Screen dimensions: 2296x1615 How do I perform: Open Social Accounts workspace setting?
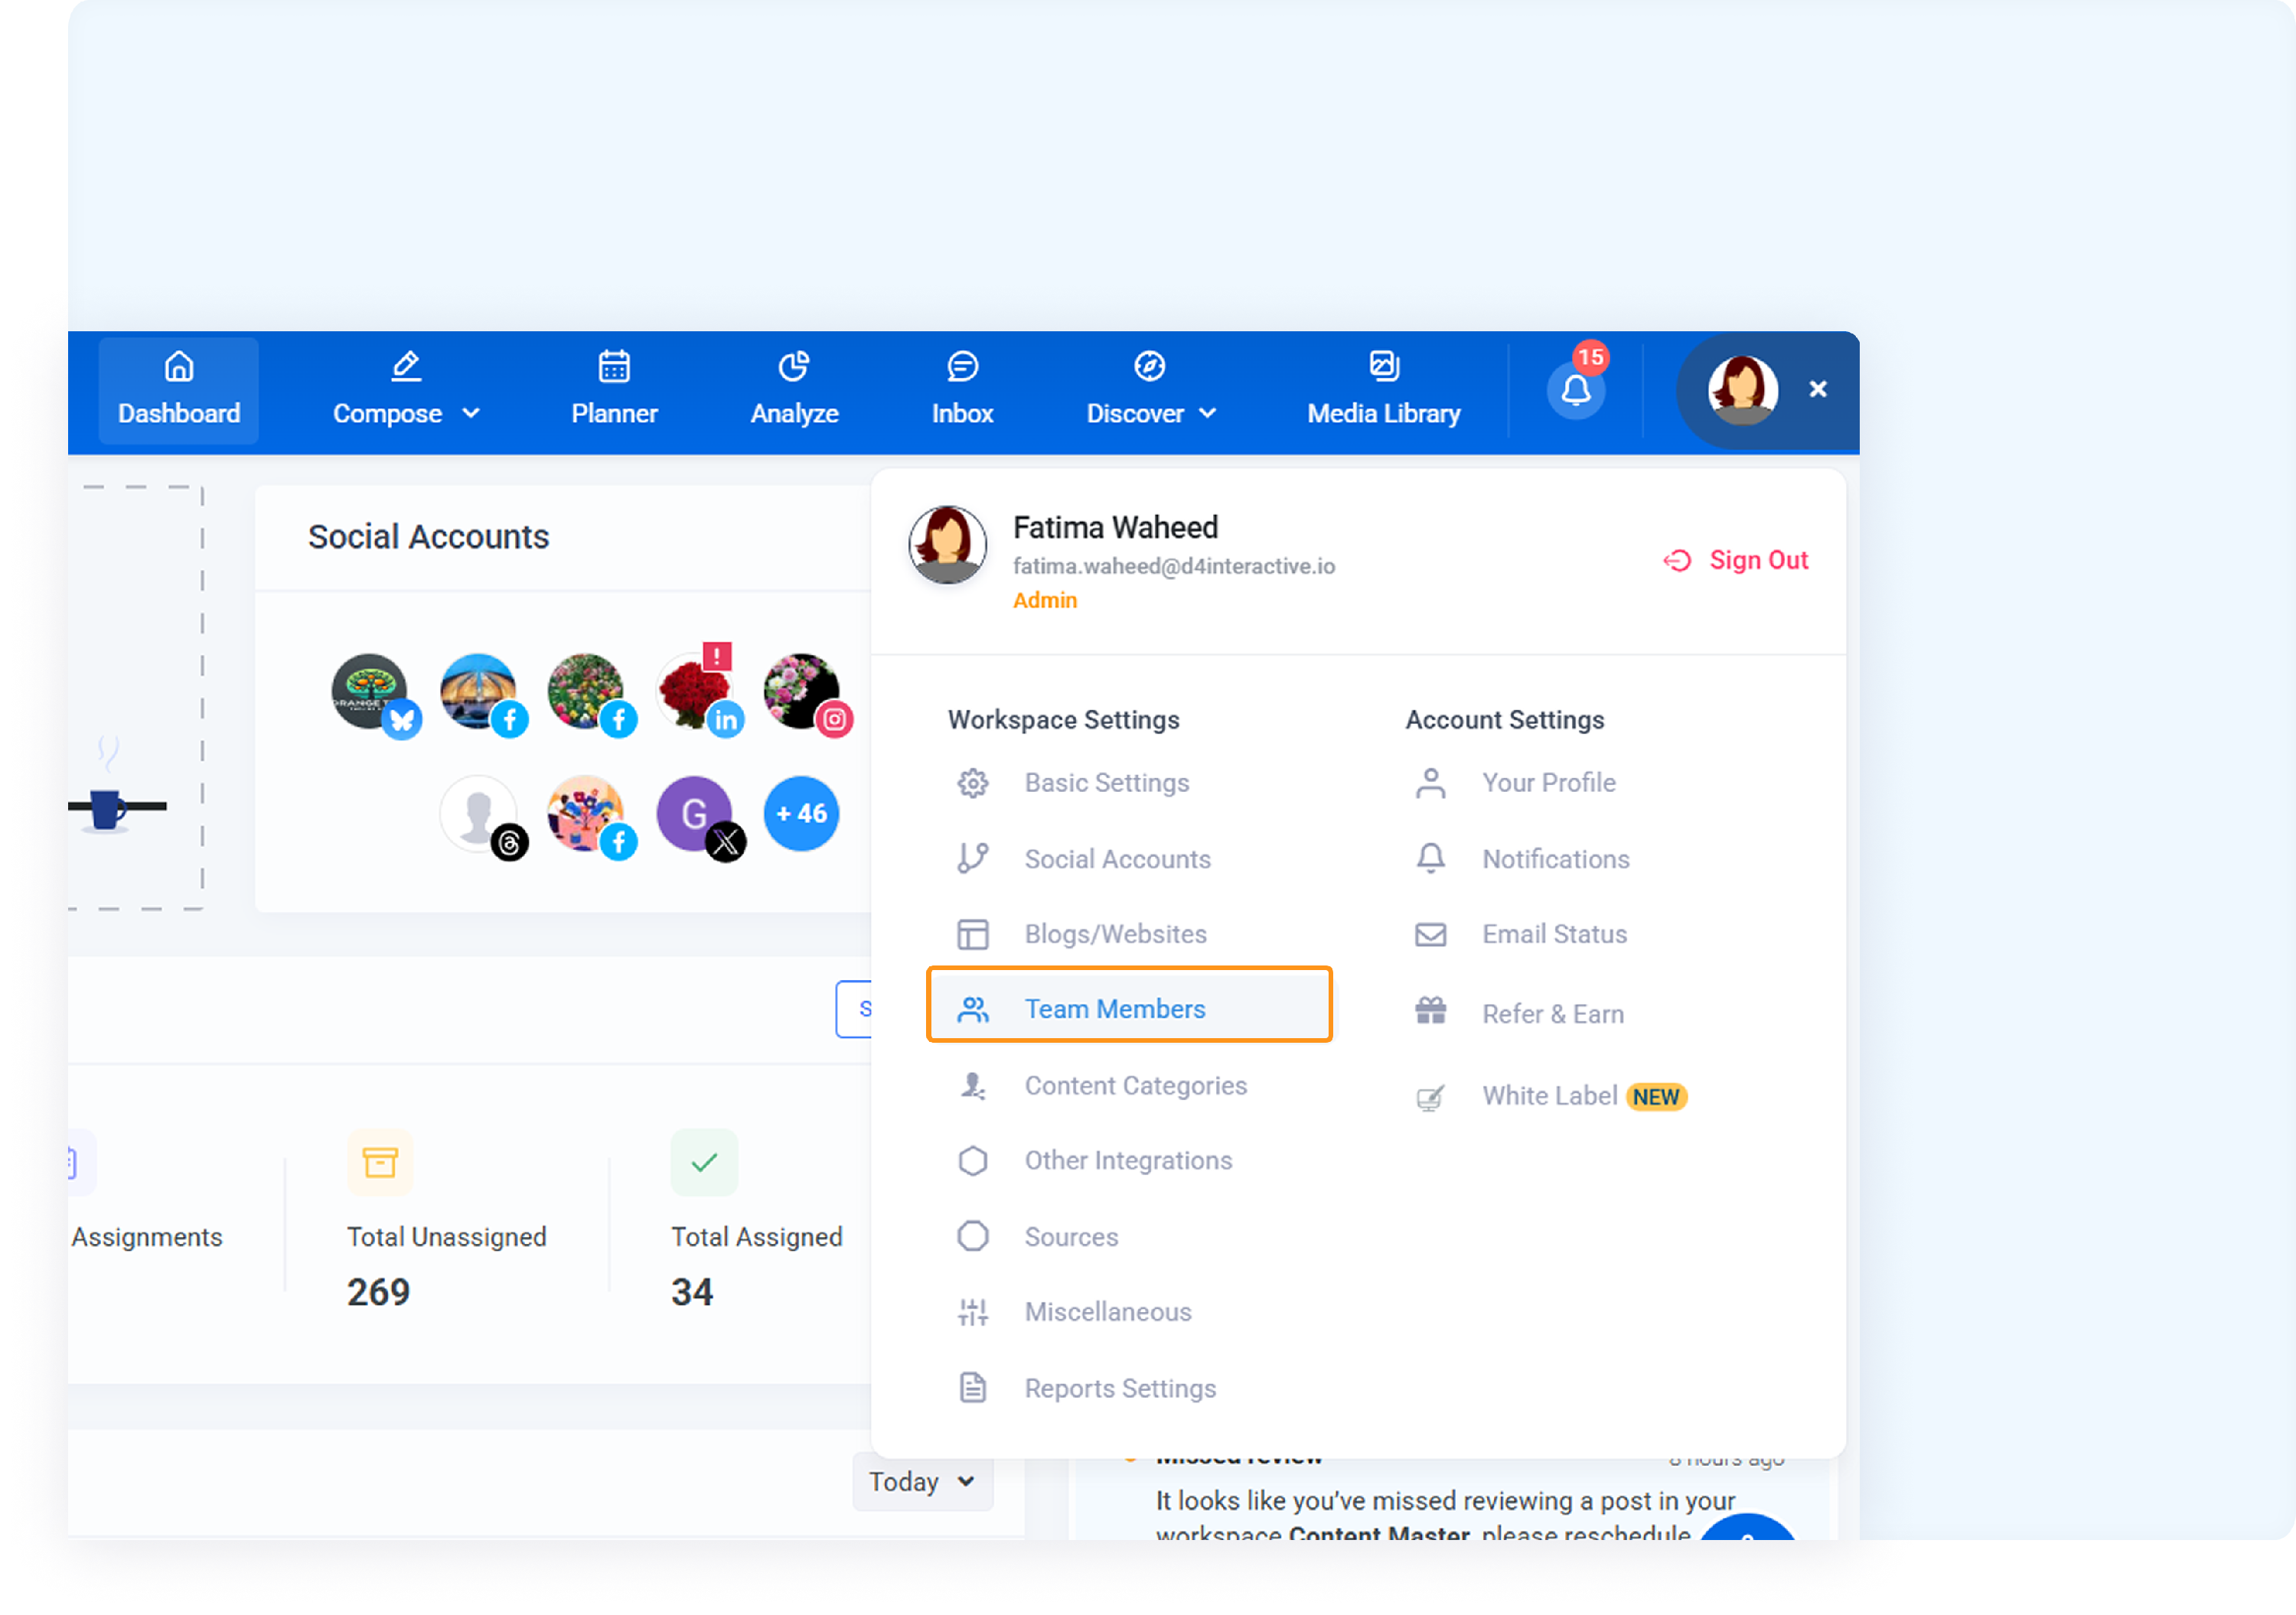[1117, 858]
